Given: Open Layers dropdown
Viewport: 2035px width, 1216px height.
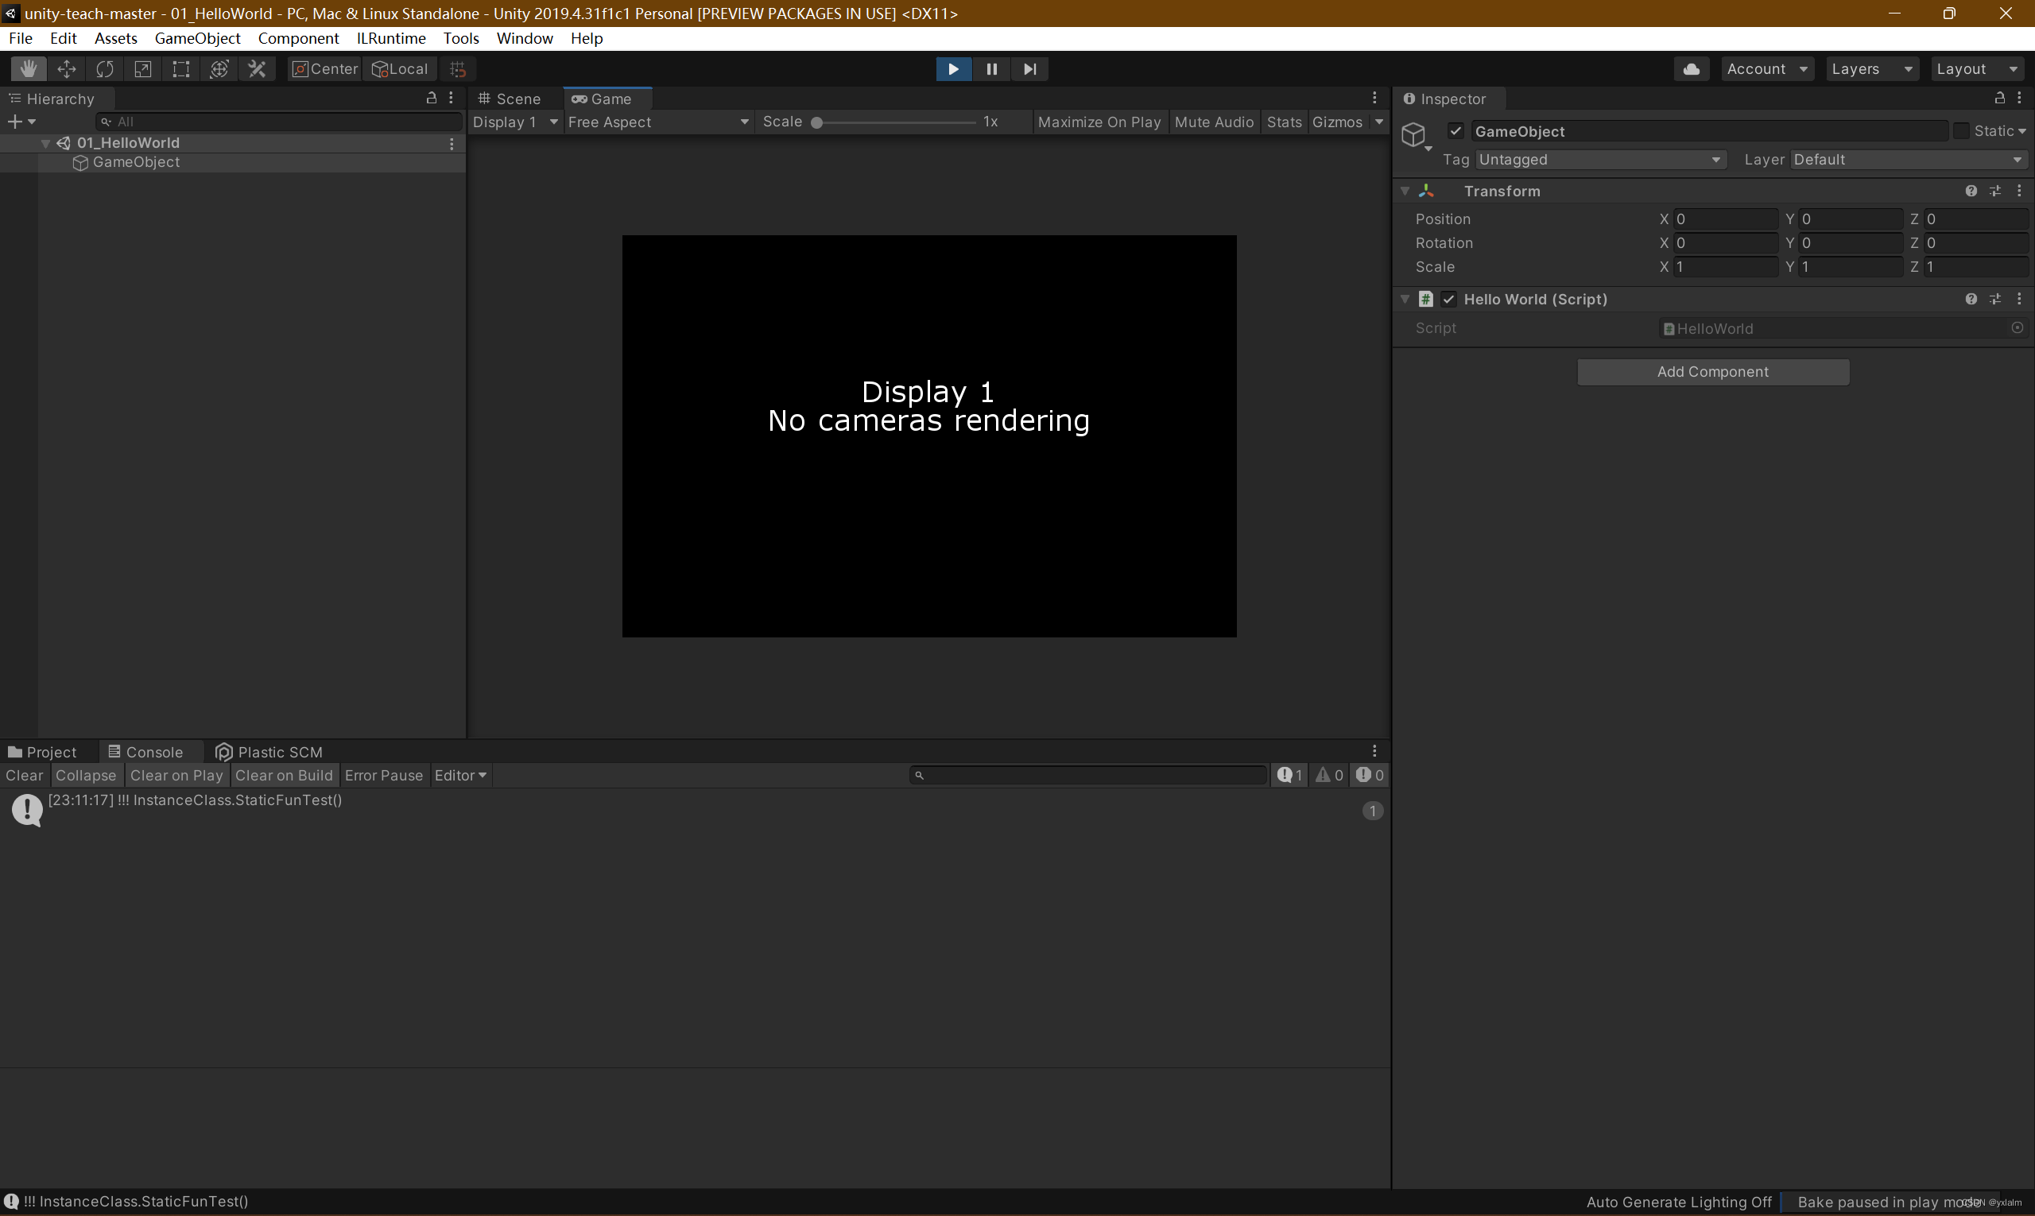Looking at the screenshot, I should click(x=1871, y=69).
